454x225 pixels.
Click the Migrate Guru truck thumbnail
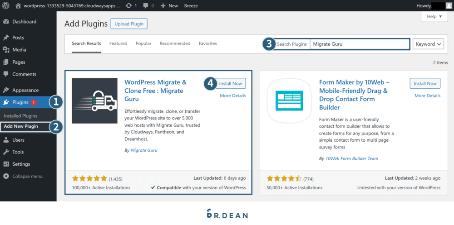coord(95,101)
